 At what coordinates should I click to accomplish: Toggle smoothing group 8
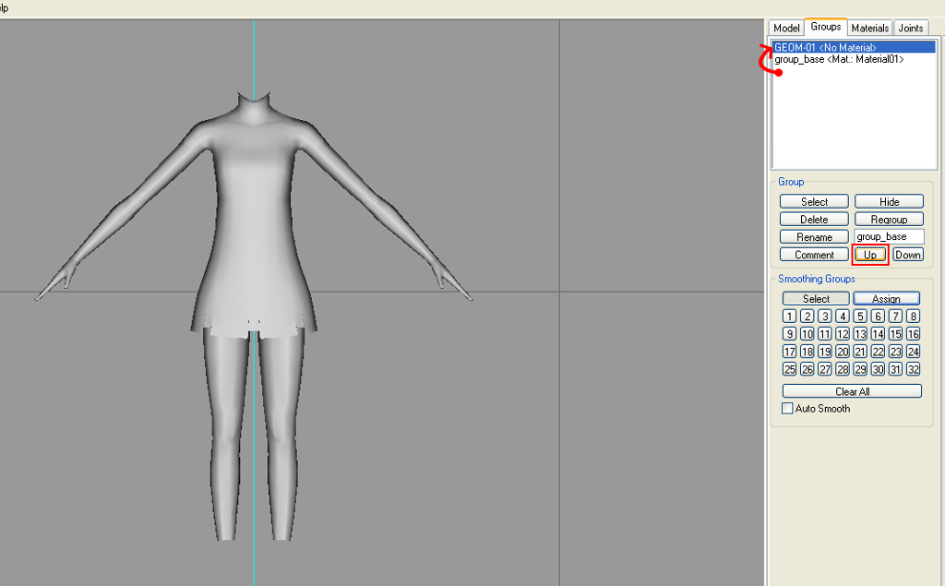[913, 316]
